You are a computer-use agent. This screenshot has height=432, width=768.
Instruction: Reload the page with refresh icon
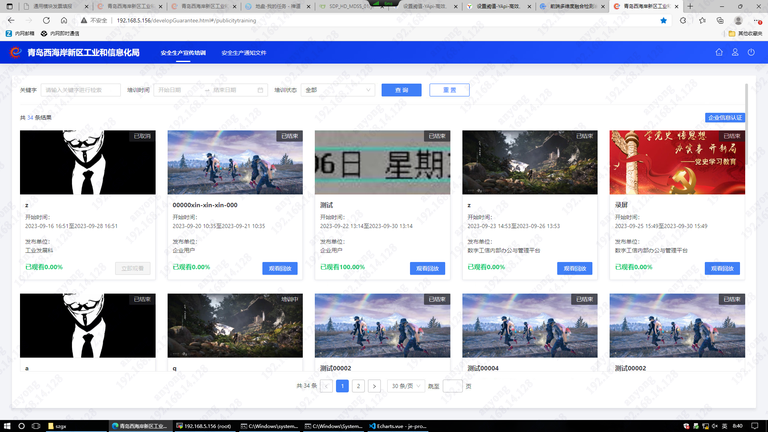[46, 20]
